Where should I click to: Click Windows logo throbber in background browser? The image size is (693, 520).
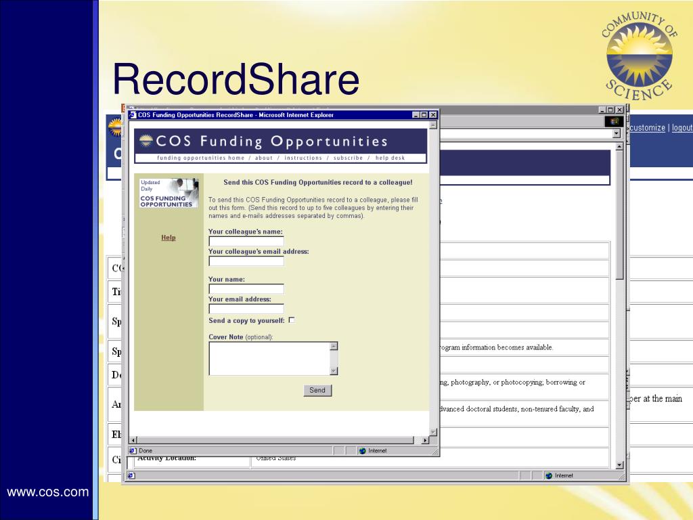pyautogui.click(x=614, y=121)
